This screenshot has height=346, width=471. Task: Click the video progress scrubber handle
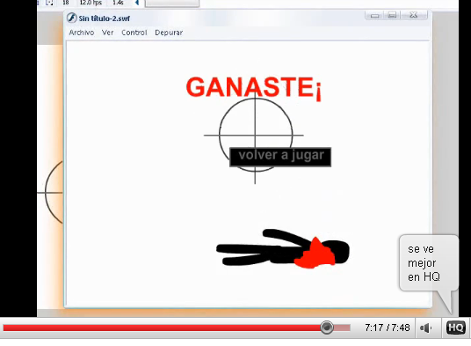tap(327, 327)
